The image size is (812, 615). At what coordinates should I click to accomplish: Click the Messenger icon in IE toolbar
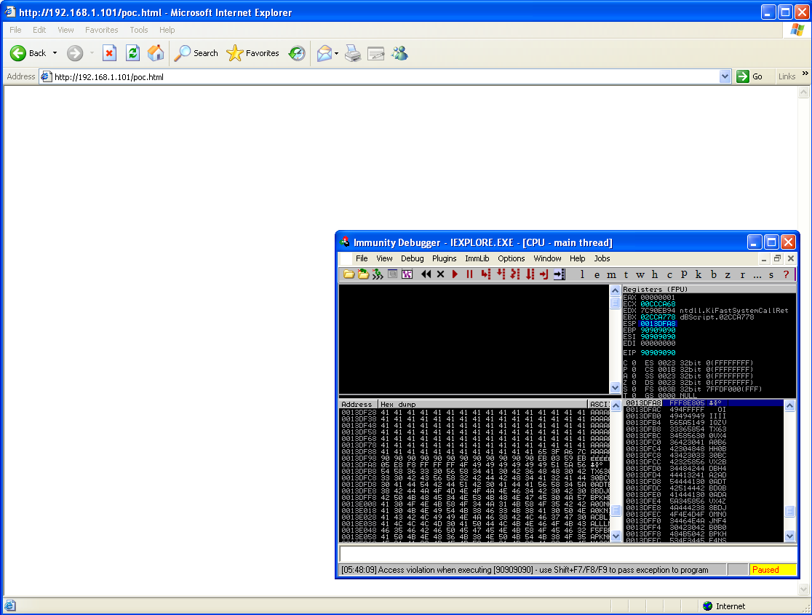(x=399, y=53)
